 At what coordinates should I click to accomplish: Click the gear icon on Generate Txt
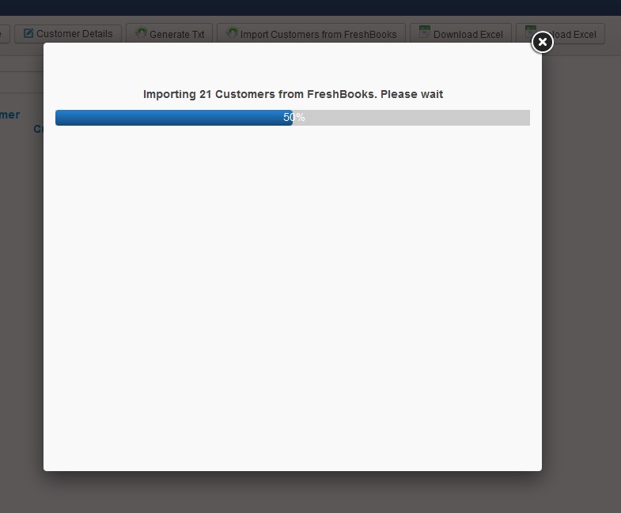141,33
